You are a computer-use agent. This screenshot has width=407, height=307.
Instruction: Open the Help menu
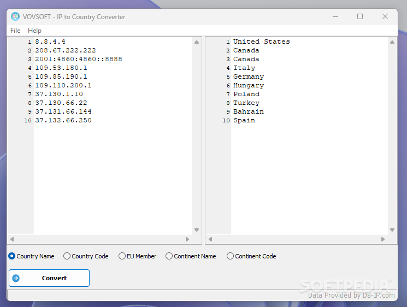tap(34, 31)
